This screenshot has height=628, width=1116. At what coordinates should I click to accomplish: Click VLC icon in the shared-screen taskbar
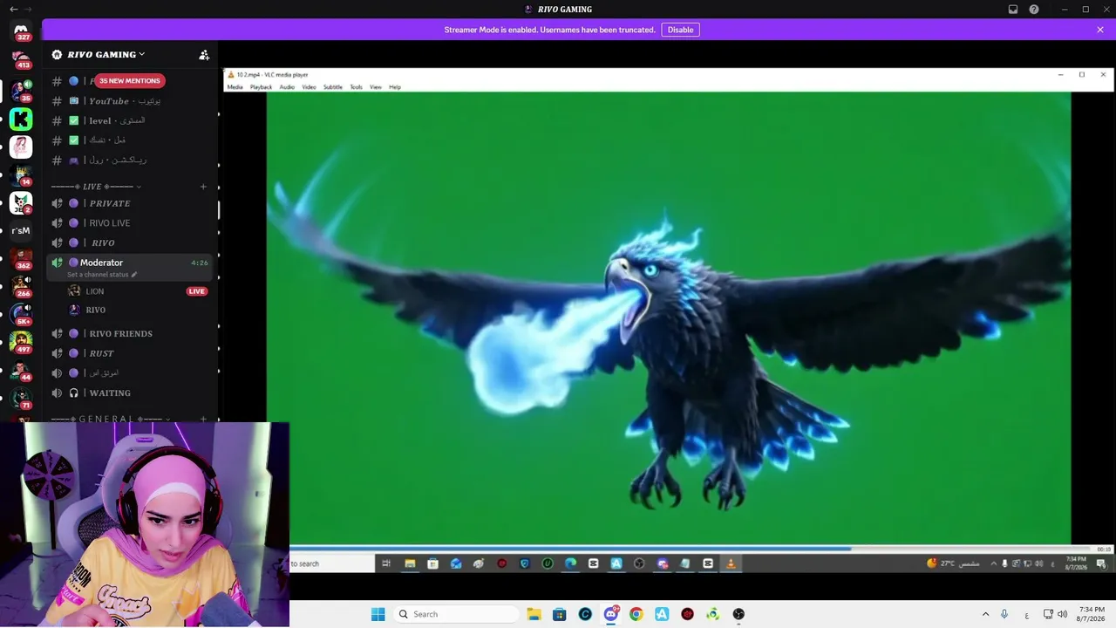pyautogui.click(x=731, y=563)
